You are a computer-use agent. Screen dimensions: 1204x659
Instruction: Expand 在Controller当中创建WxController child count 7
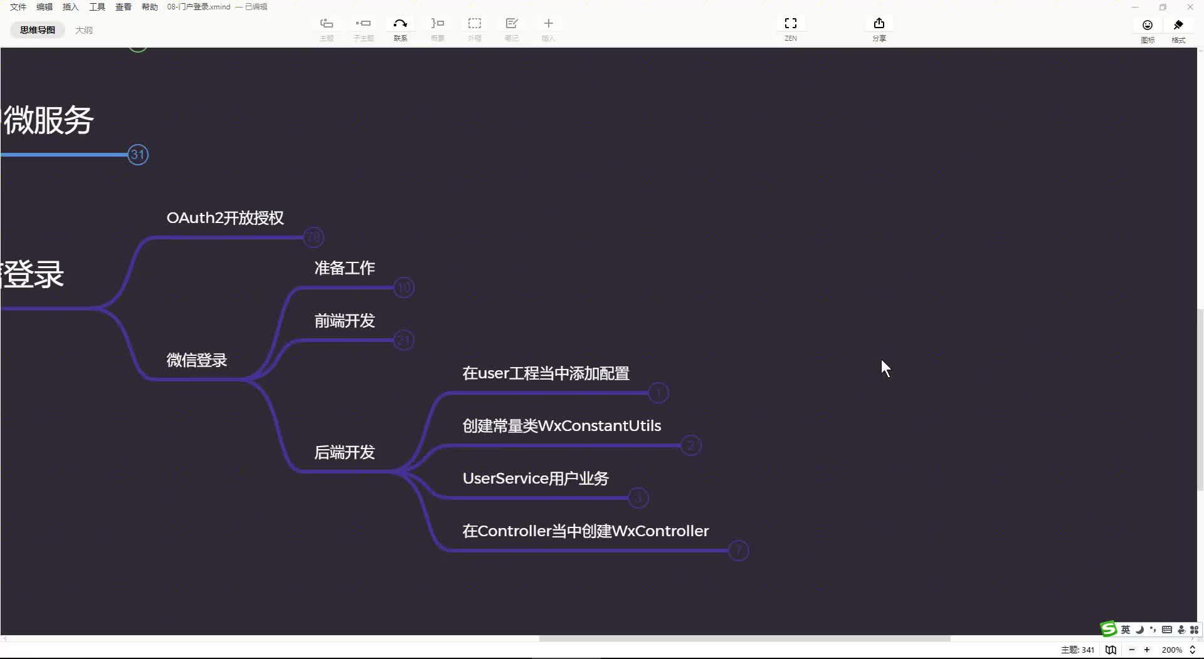click(x=739, y=551)
